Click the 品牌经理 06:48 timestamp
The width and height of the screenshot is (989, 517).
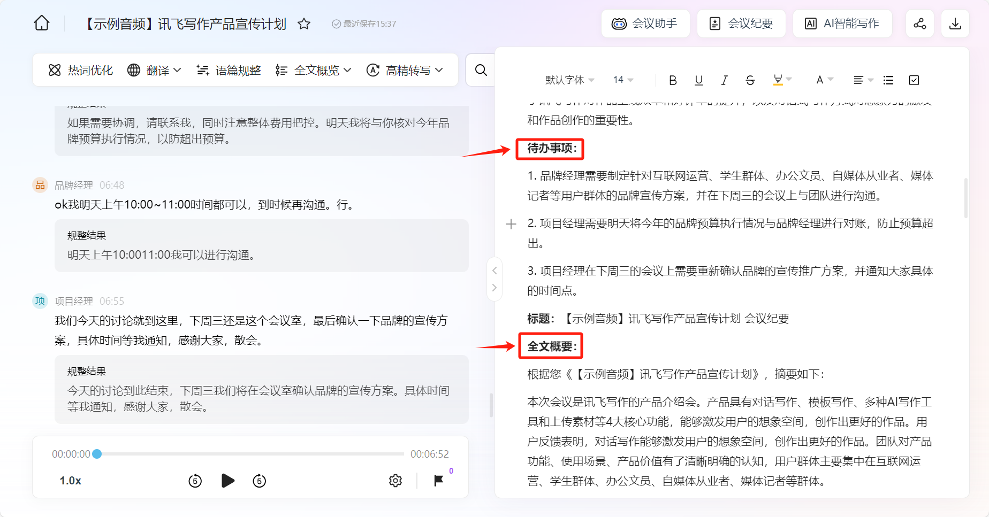(112, 185)
